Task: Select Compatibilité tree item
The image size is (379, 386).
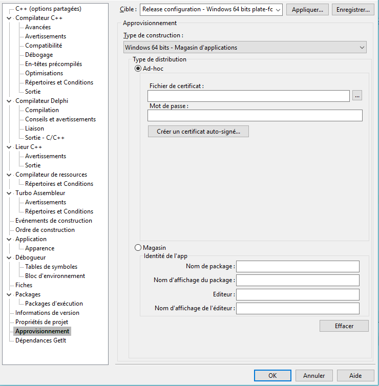Action: (x=44, y=46)
